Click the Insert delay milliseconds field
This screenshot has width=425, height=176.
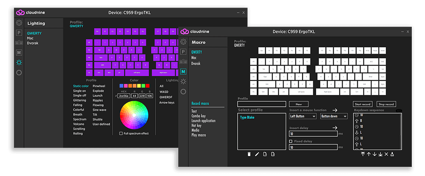(x=313, y=133)
